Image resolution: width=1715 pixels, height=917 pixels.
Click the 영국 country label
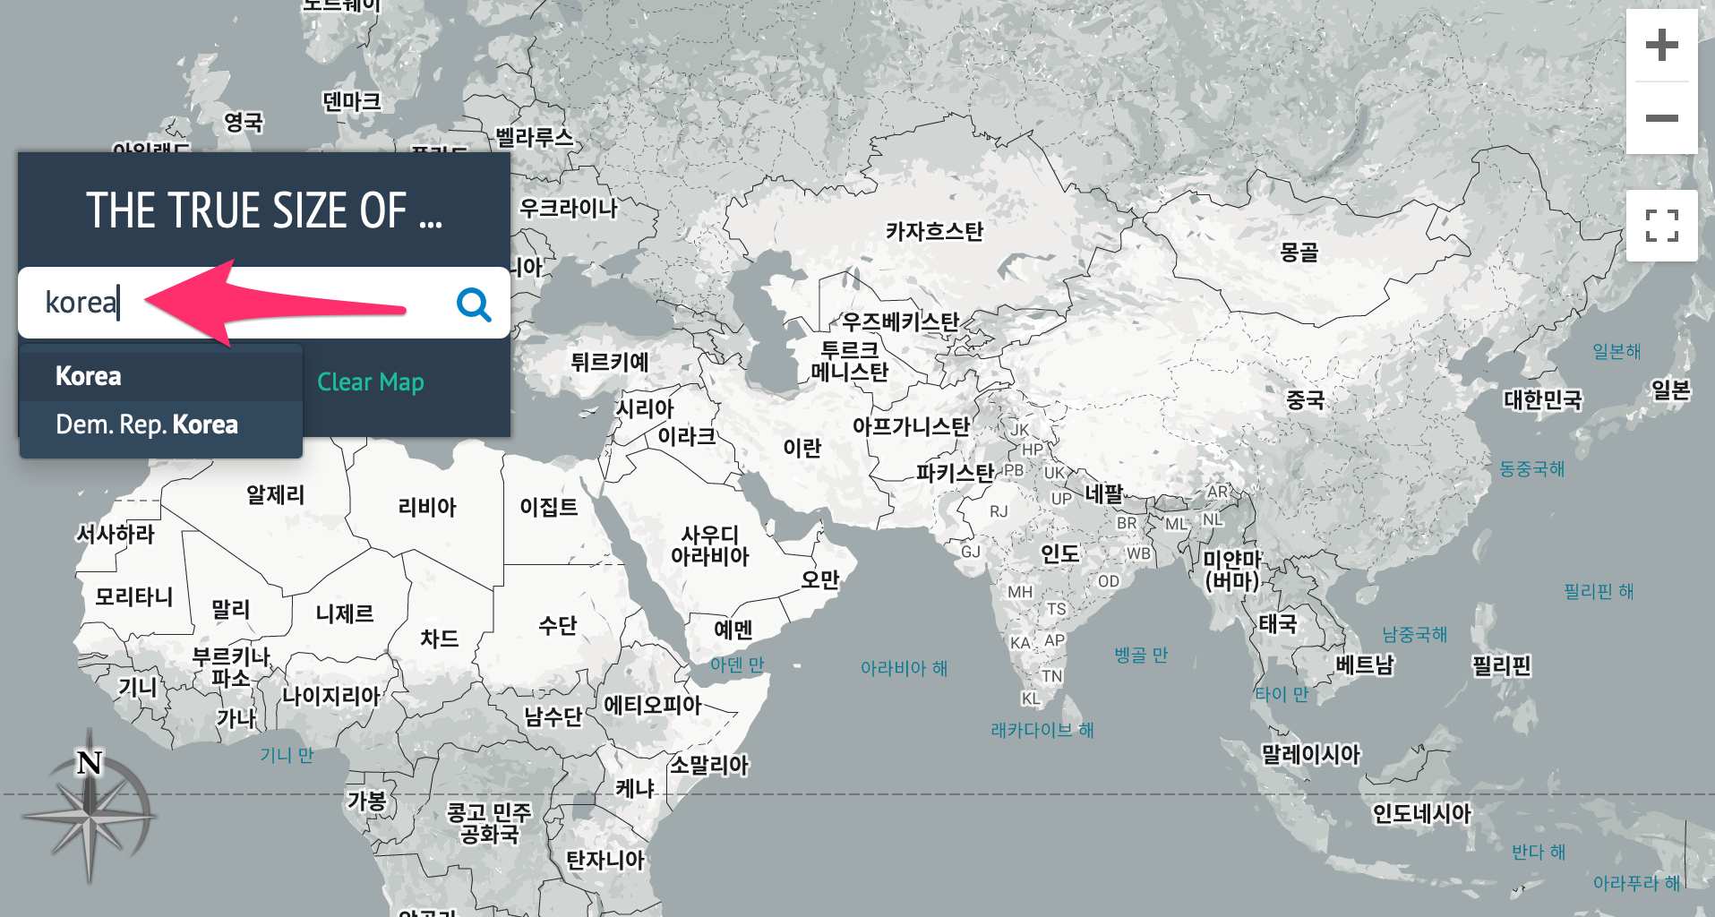click(244, 122)
